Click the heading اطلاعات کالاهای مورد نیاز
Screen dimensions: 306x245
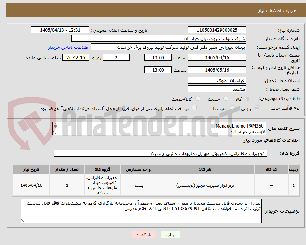pyautogui.click(x=271, y=140)
